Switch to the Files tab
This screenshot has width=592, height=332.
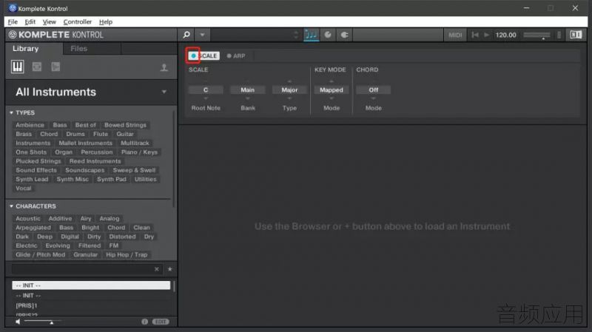point(79,48)
